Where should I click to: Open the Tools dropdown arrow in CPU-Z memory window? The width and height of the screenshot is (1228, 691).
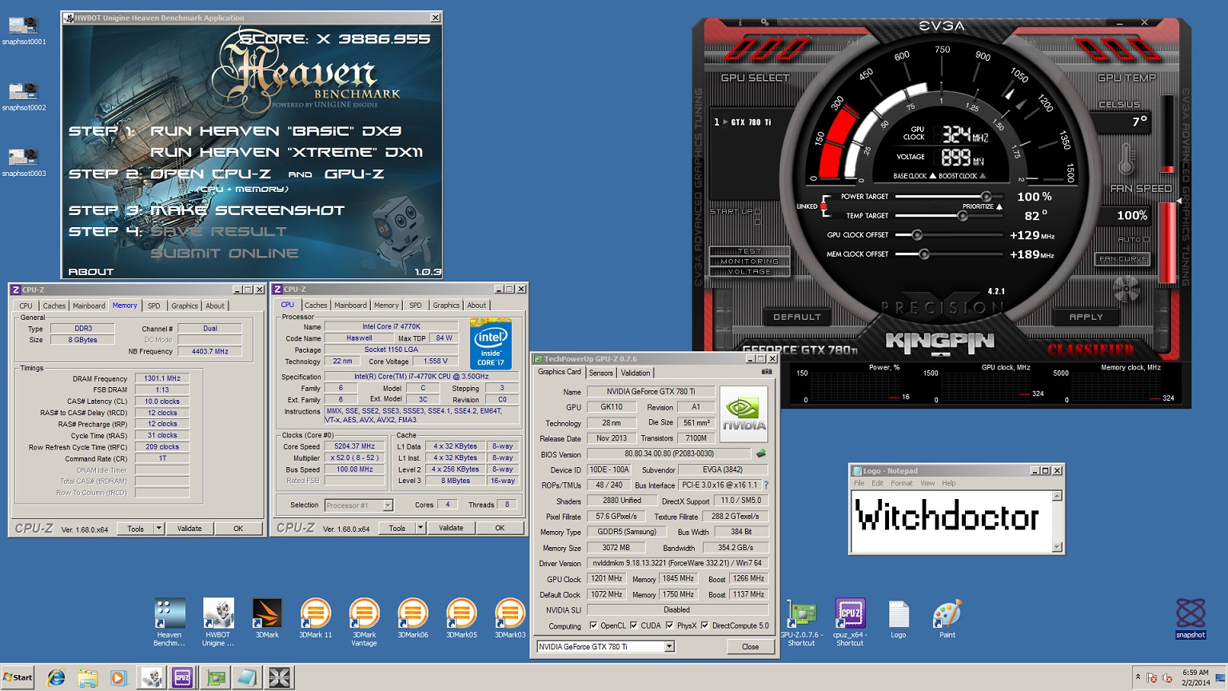click(159, 529)
